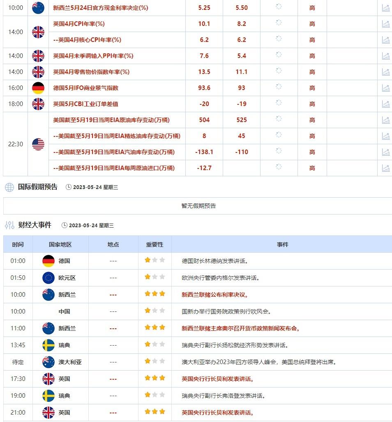Click chart icon for UK CBI industrial orders row

click(385, 104)
